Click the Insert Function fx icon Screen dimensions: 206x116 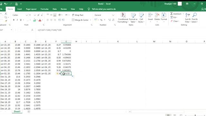(x=32, y=30)
